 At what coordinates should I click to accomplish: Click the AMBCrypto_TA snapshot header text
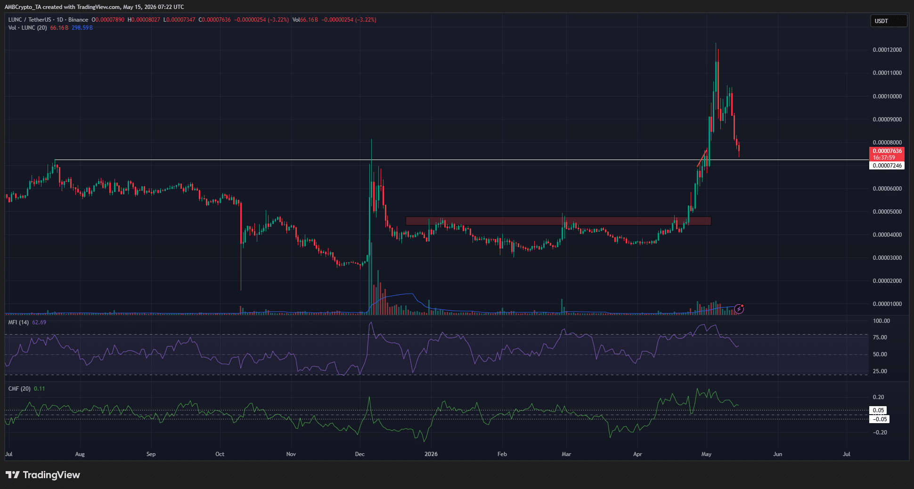pyautogui.click(x=94, y=7)
